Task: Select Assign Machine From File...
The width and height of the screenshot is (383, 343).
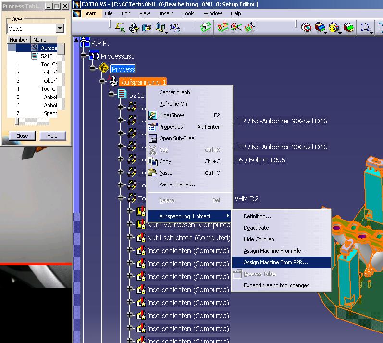Action: pyautogui.click(x=281, y=251)
